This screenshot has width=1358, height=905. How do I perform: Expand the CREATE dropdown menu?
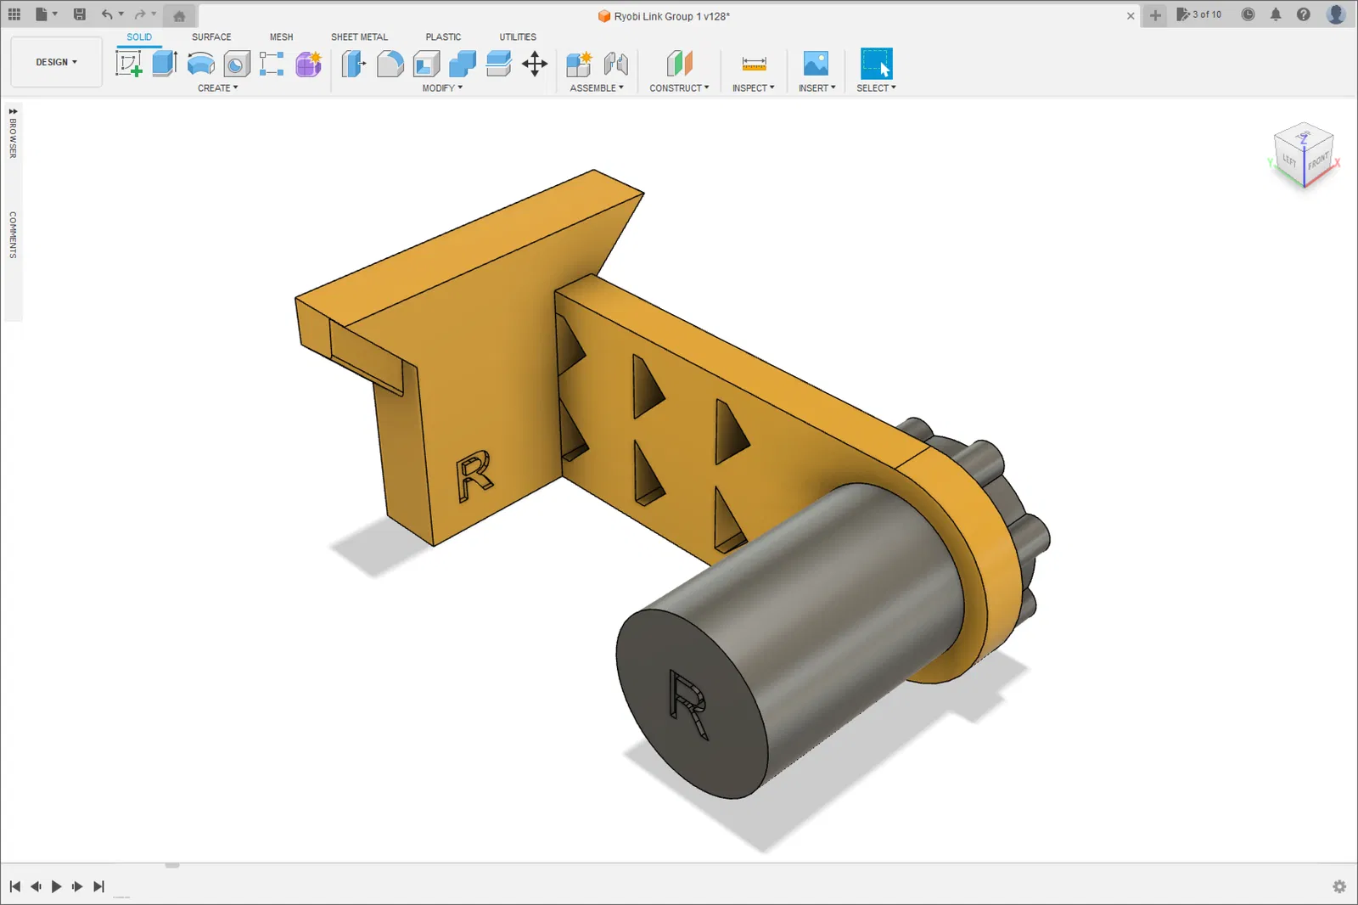(x=218, y=88)
